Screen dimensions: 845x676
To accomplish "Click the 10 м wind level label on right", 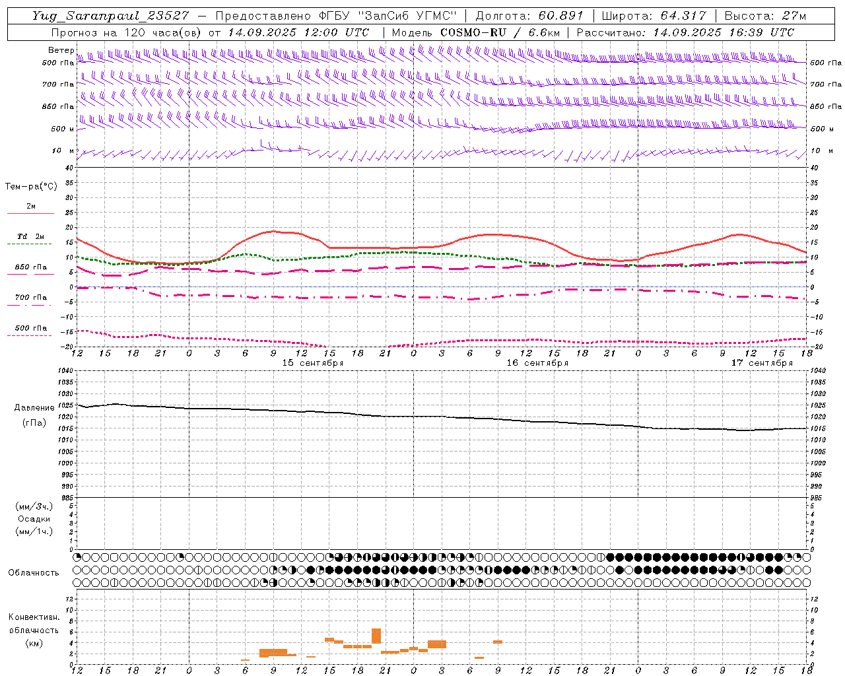I will [x=823, y=151].
